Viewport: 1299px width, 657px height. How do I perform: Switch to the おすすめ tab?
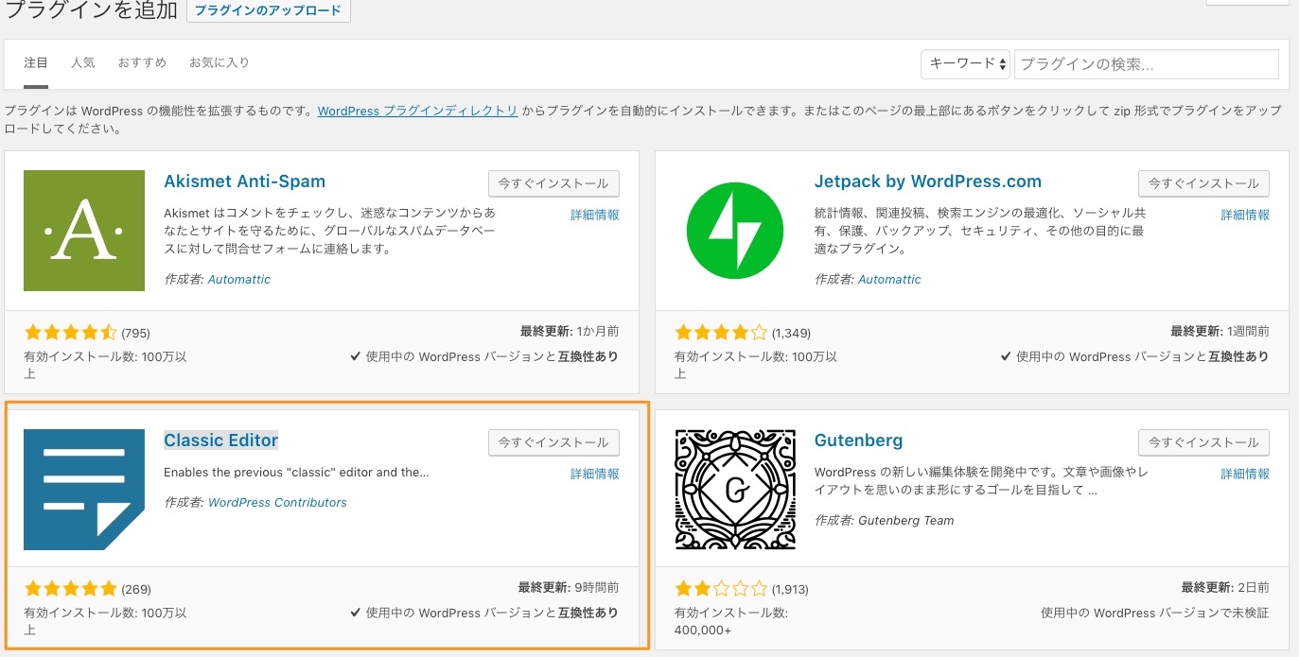[x=142, y=62]
